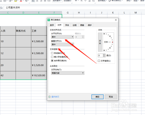
Task: Enable the 文字竖排 checkbox
Action: [x=99, y=61]
